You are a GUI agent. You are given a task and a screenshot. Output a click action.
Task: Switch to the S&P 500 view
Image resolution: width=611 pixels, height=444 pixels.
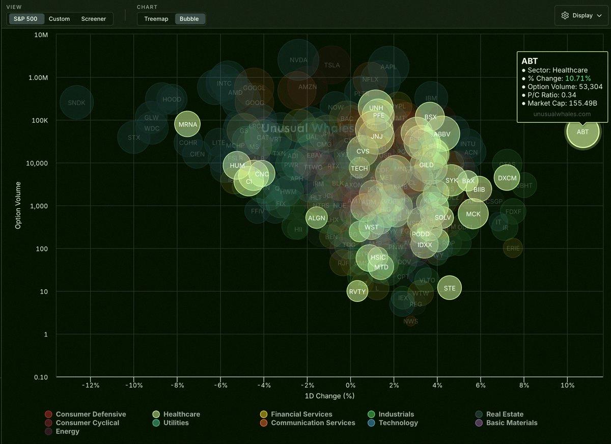click(25, 19)
